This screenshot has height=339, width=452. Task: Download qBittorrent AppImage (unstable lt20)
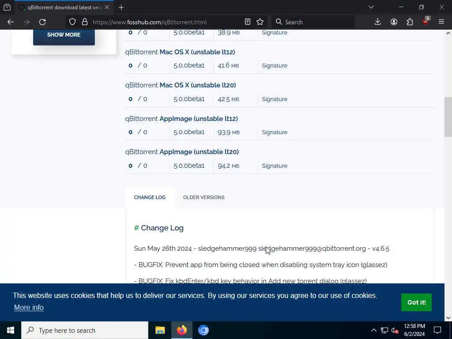click(182, 152)
